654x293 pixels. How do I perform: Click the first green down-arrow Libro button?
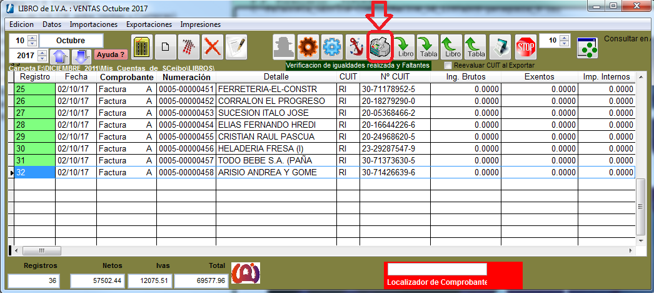pyautogui.click(x=404, y=47)
